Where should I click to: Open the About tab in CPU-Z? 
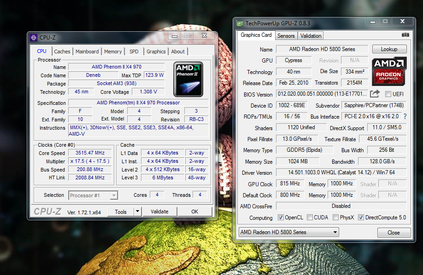point(178,52)
